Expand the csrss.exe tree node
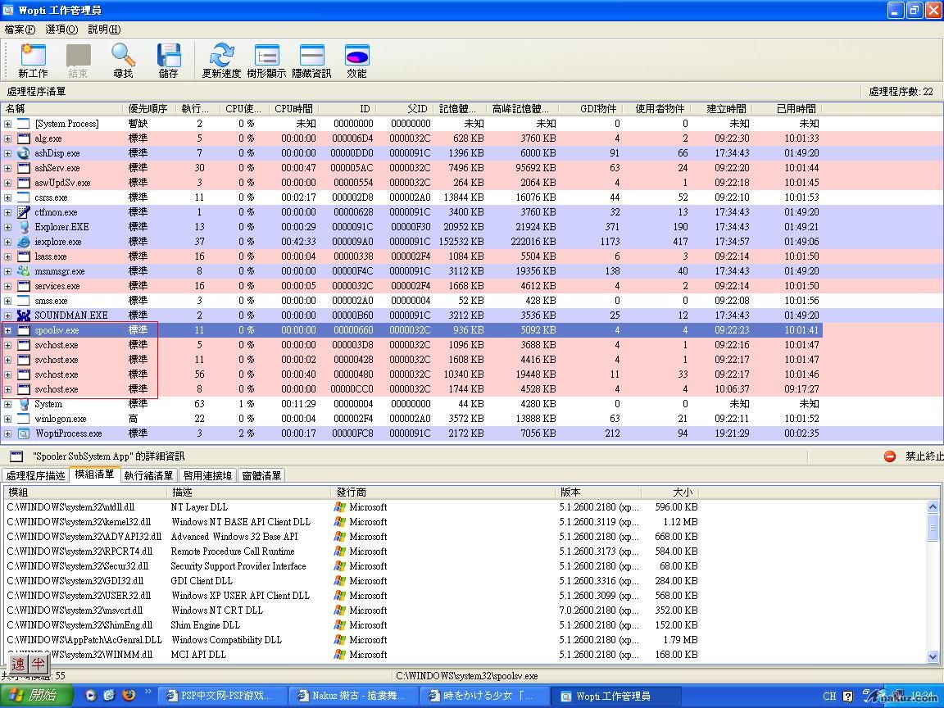The width and height of the screenshot is (944, 708). [8, 197]
